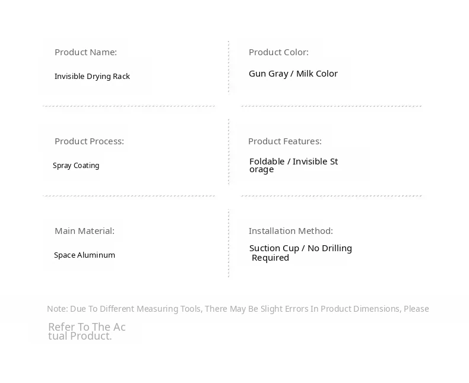Click the Note about measuring tools
Screen dimensions: 469x383
237,309
